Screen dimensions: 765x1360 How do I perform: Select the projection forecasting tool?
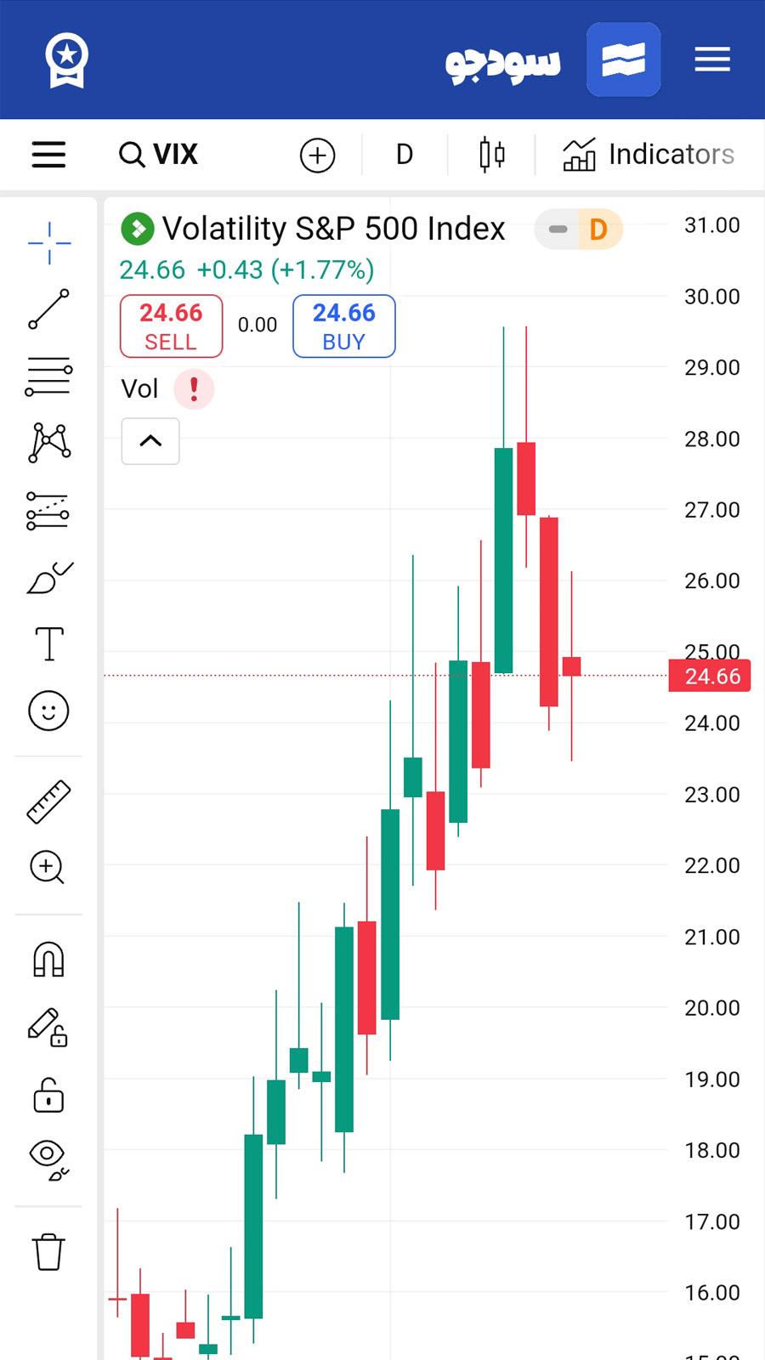click(x=49, y=510)
